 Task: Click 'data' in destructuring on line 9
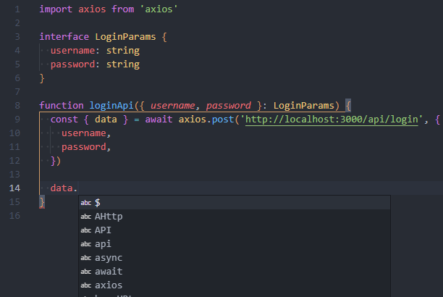[x=106, y=120]
